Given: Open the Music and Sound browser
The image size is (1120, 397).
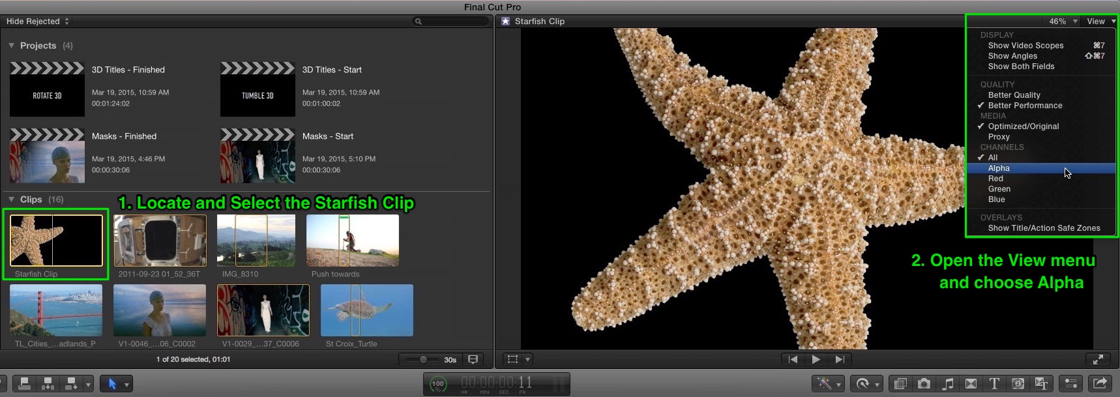Looking at the screenshot, I should click(x=948, y=383).
